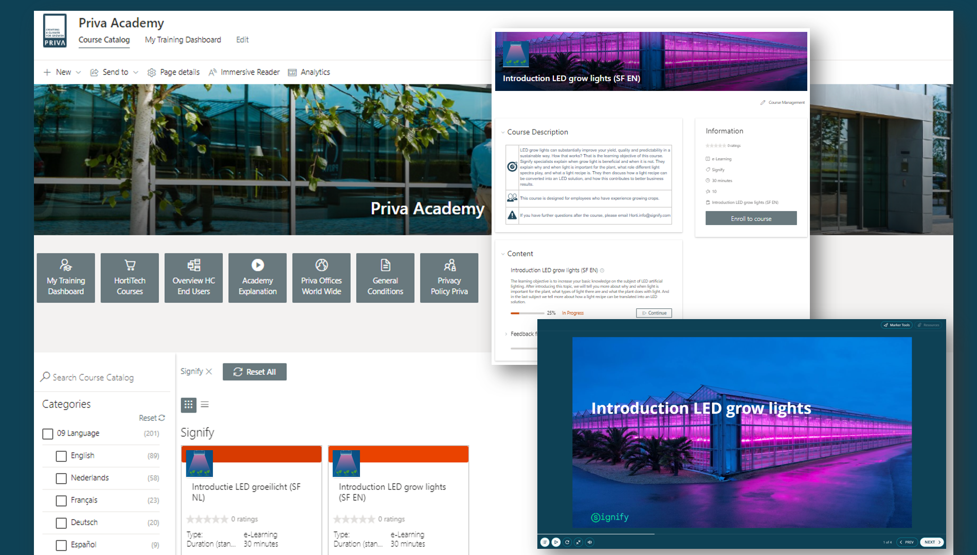Open the Privacy Policy Priva tile
The height and width of the screenshot is (555, 977).
pos(449,277)
